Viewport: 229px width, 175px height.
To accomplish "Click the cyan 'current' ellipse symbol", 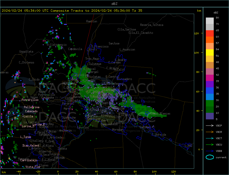I will coord(210,157).
